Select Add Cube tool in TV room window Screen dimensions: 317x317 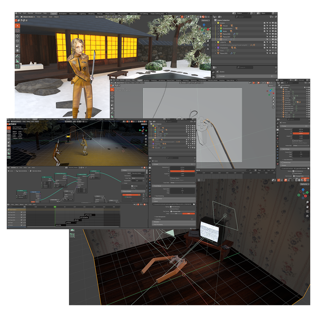(x=72, y=235)
